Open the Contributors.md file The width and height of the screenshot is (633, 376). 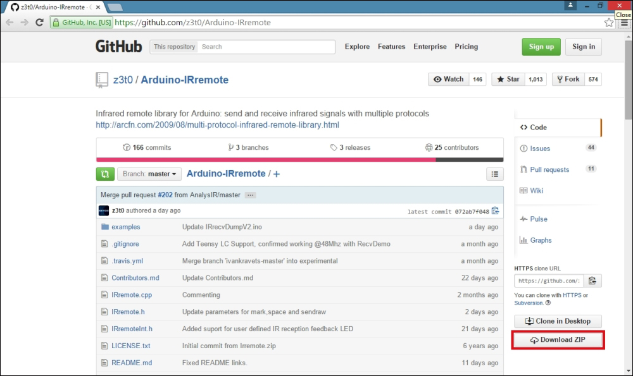[x=135, y=277]
